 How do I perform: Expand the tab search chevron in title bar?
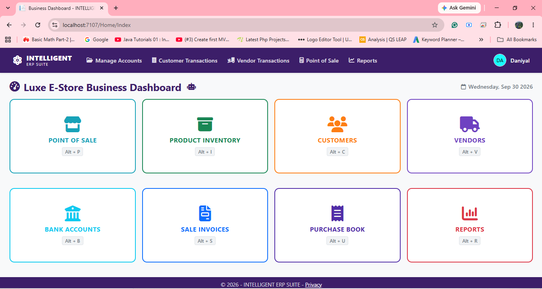8,8
